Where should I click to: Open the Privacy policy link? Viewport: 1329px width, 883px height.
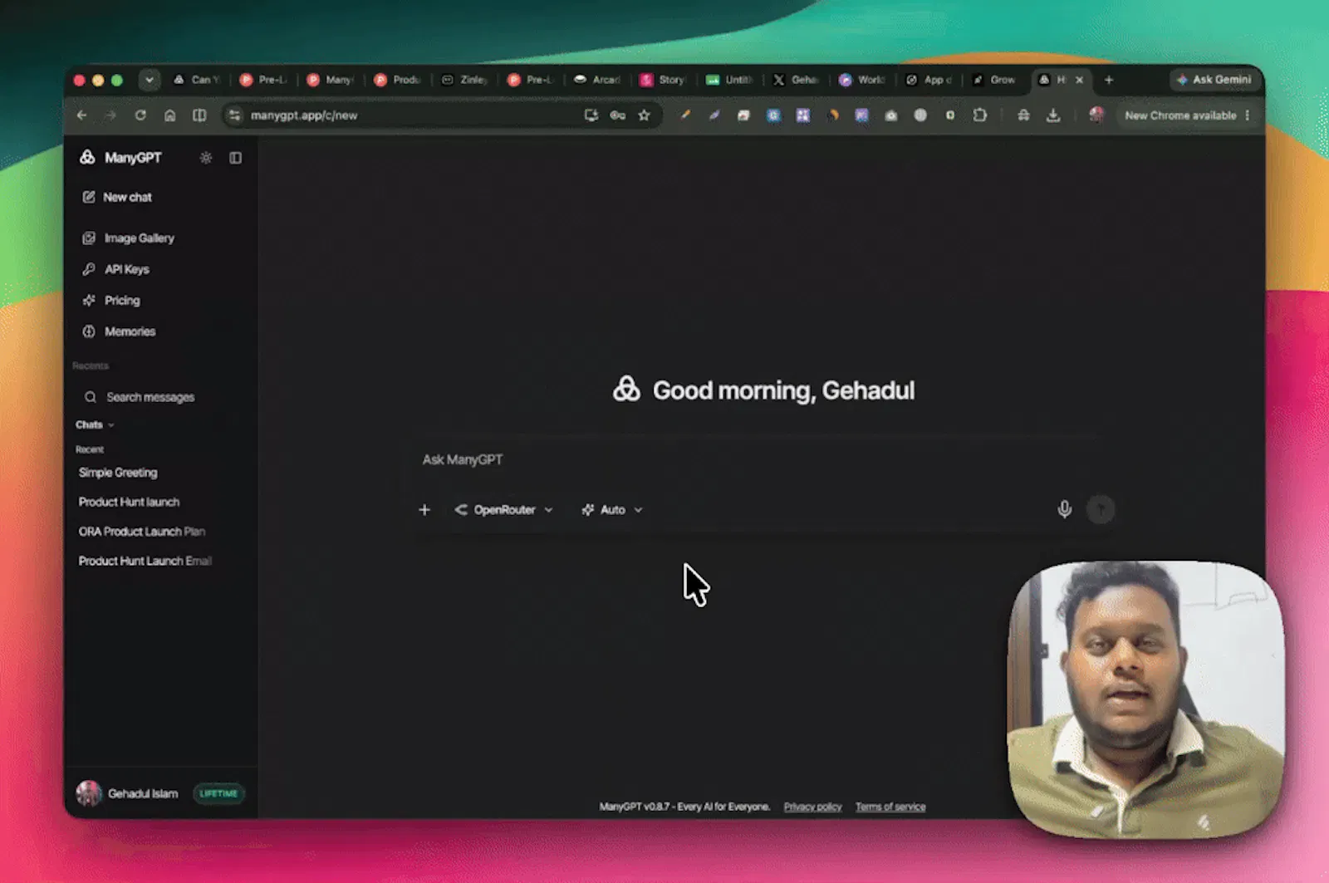click(812, 807)
